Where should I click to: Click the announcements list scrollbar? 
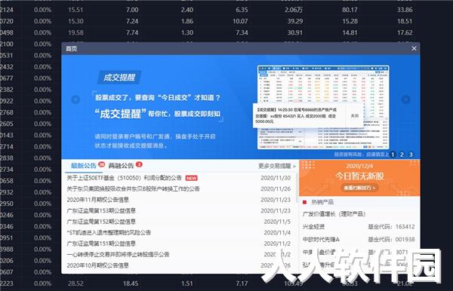pos(297,188)
